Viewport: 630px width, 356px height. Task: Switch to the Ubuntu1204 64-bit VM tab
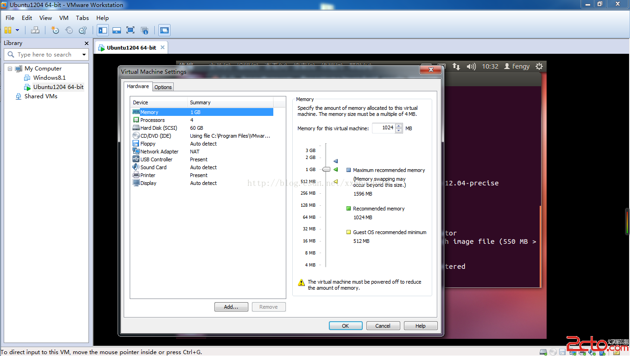(x=131, y=48)
